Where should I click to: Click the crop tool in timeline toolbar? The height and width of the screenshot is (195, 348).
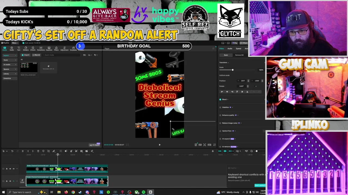48,151
